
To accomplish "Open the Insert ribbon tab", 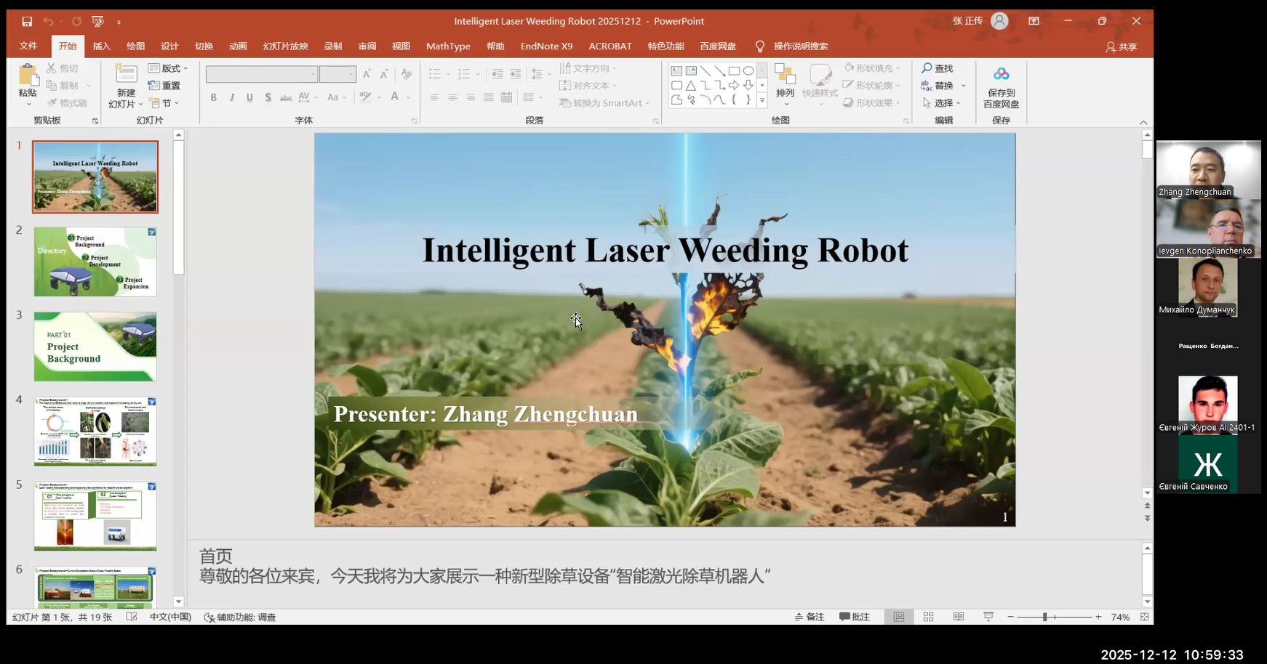I will pos(101,46).
